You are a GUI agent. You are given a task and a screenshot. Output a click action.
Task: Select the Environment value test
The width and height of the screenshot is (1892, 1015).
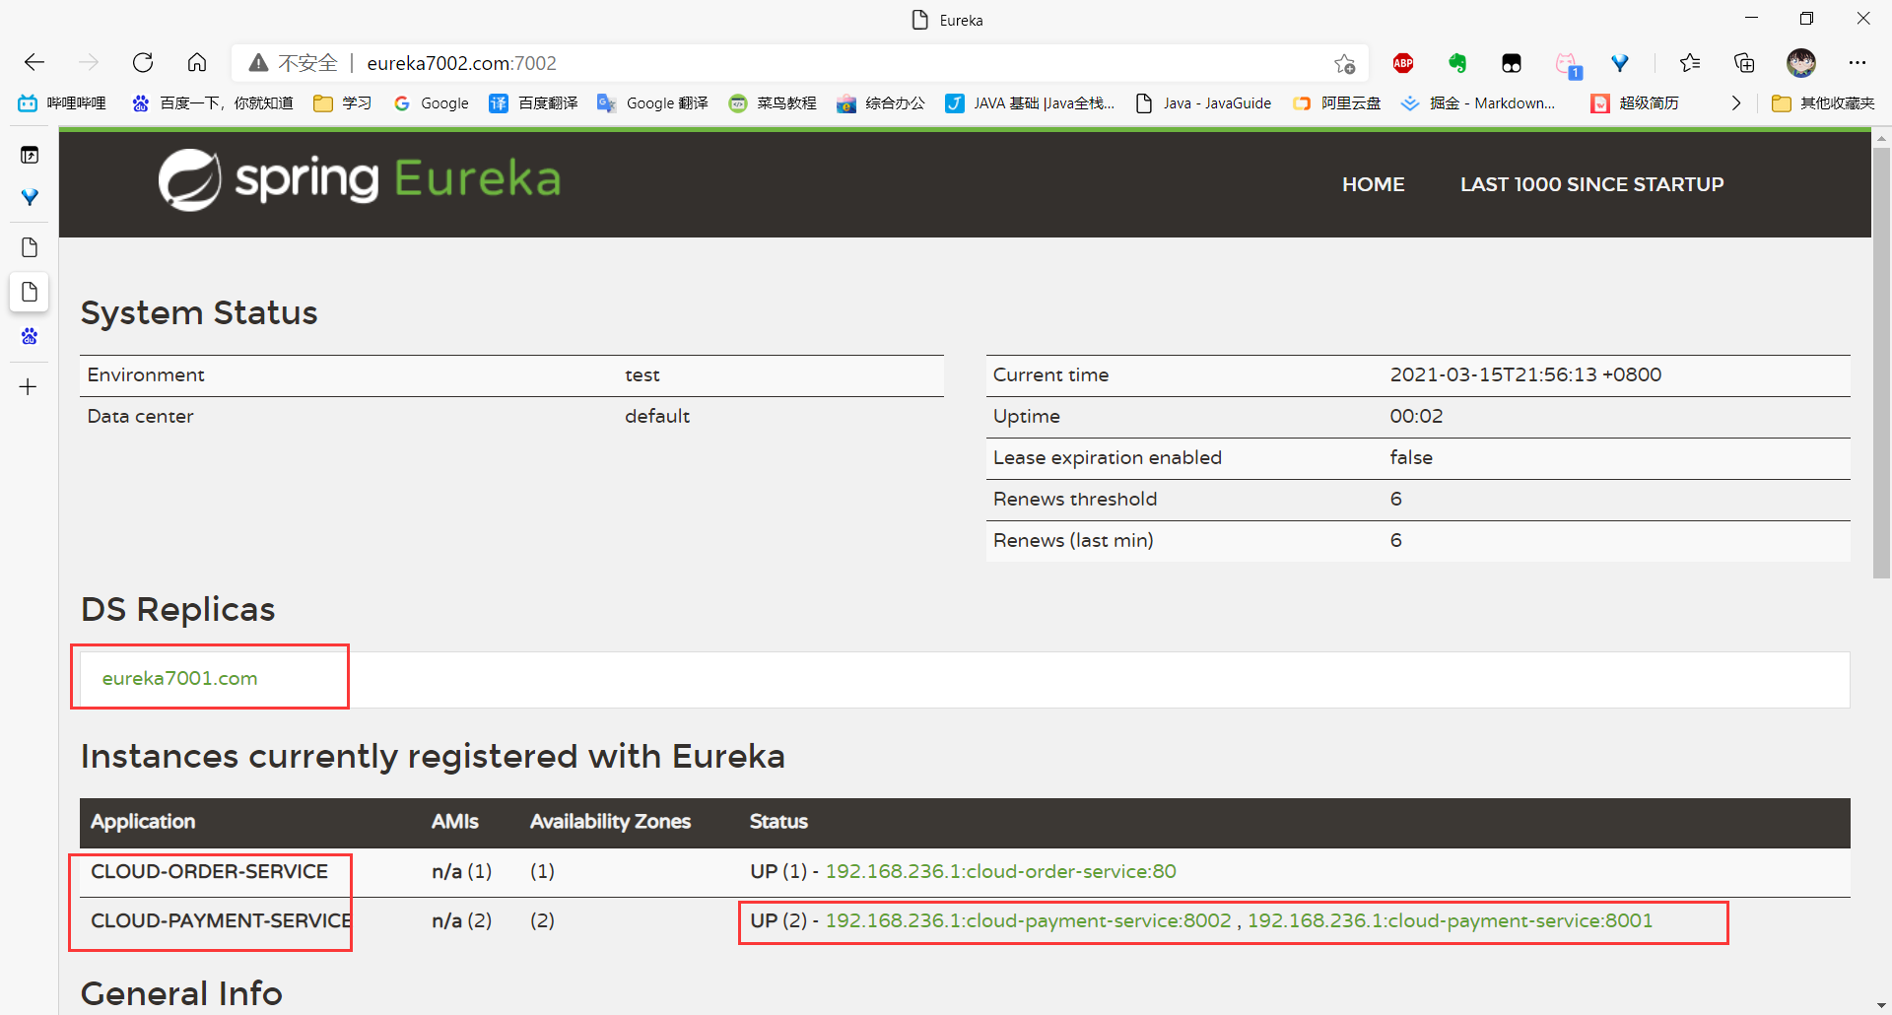pos(642,375)
